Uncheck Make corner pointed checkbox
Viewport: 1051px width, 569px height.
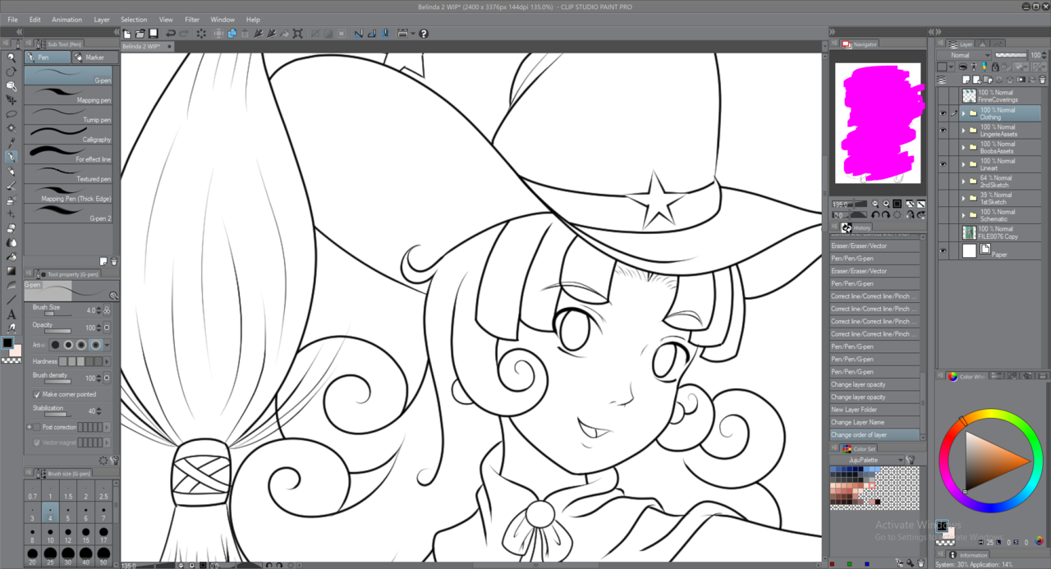37,394
